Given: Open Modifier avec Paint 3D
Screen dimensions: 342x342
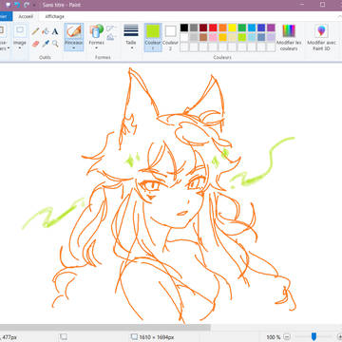Looking at the screenshot, I should tap(321, 37).
